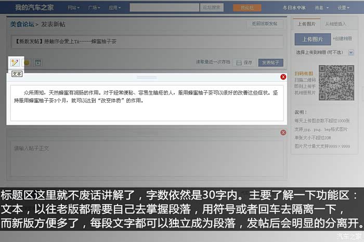Screen dimensions: 364x242
Task: Click text 每天上传图总数不超过1000张
Action: pyautogui.click(x=322, y=120)
